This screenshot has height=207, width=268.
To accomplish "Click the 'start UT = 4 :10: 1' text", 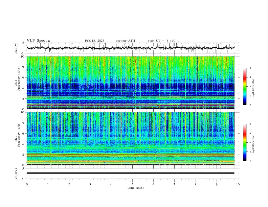I will (x=163, y=41).
